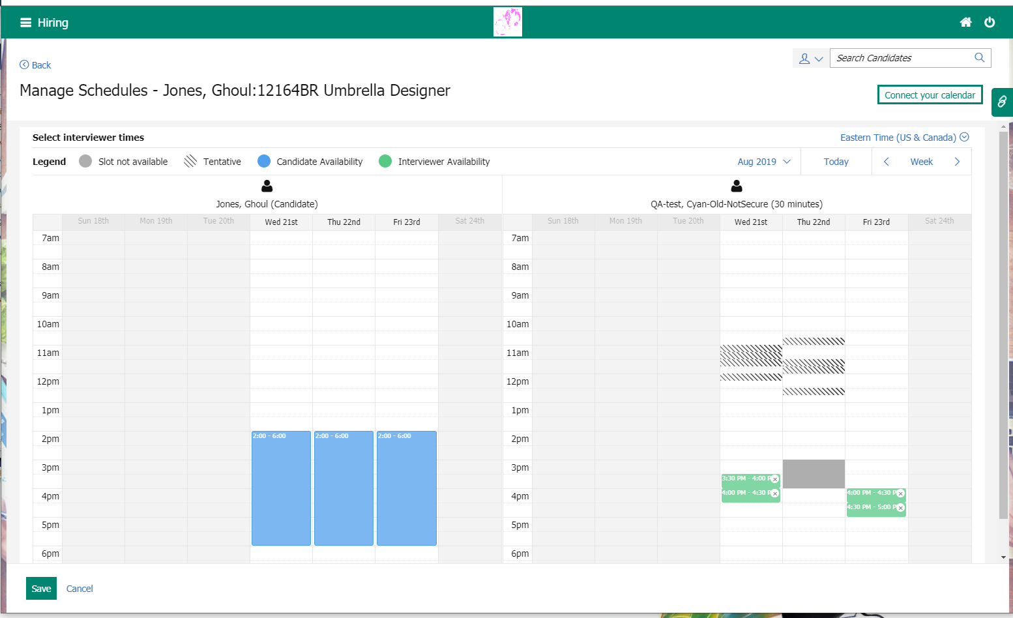The image size is (1013, 618).
Task: Open the Hiring hamburger menu
Action: (x=26, y=23)
